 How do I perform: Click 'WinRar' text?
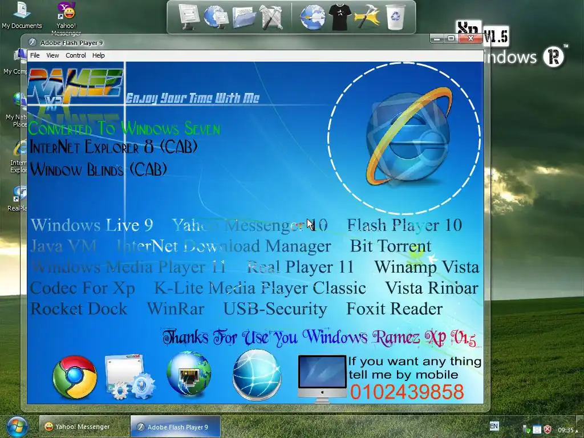coord(176,309)
